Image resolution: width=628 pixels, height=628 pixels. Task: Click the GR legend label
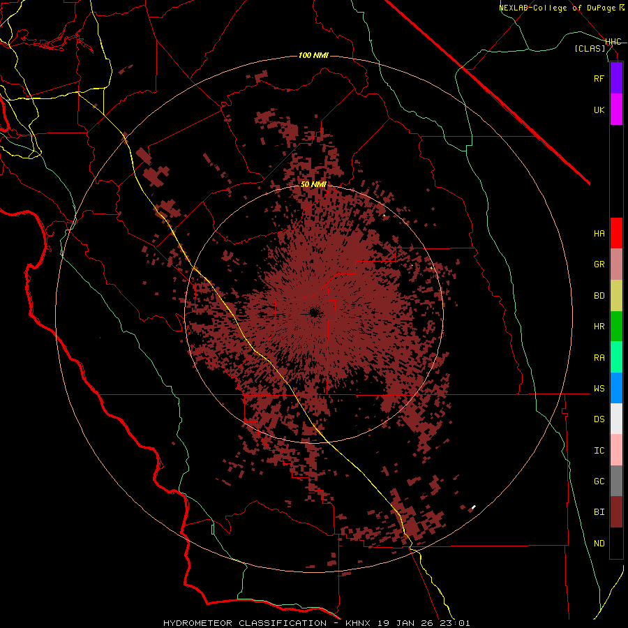[x=599, y=264]
